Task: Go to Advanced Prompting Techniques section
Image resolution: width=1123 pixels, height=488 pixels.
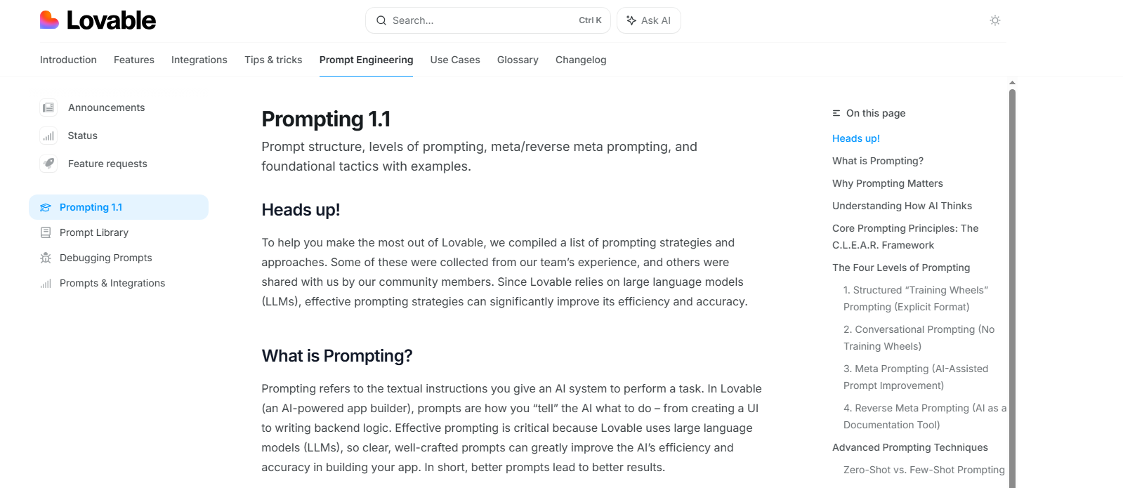Action: [909, 447]
